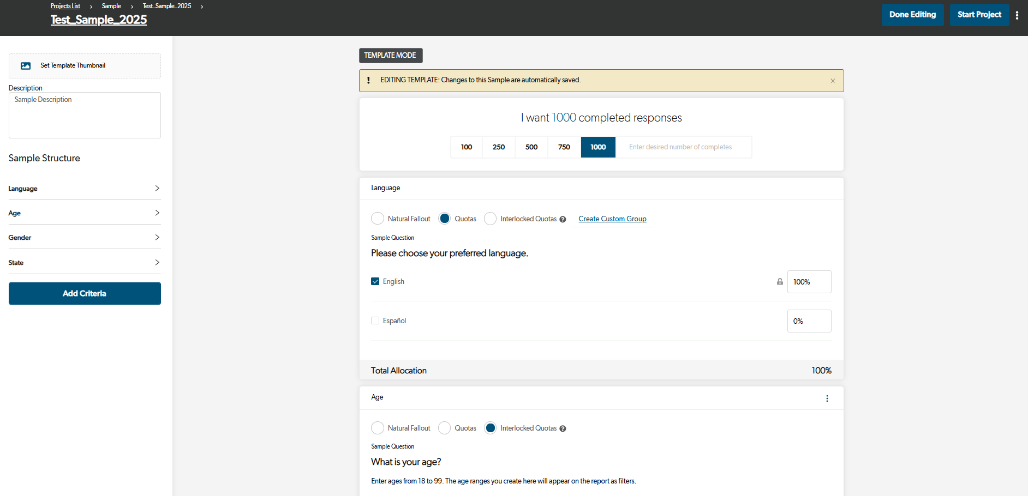Open the Age section three-dot menu
The height and width of the screenshot is (496, 1028).
tap(827, 398)
